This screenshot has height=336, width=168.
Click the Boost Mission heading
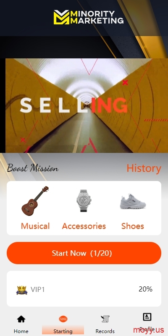33,168
